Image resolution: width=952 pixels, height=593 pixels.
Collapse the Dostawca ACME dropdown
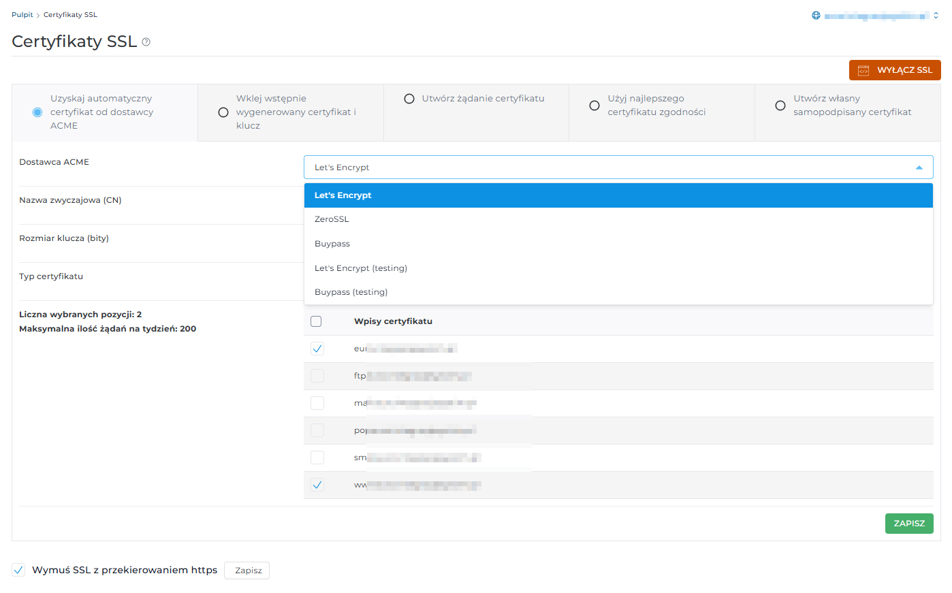(x=918, y=167)
